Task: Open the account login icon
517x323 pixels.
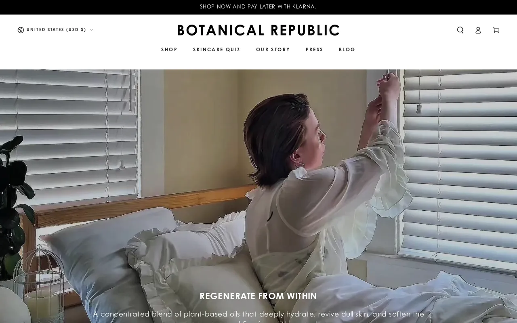Action: 478,30
